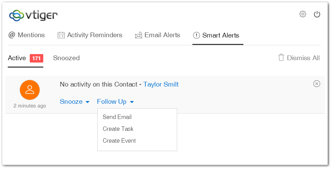Choose Create Task in the Follow Up menu
The height and width of the screenshot is (169, 332).
pos(118,129)
